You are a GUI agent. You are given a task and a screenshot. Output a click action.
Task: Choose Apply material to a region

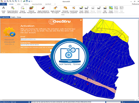click(55, 10)
